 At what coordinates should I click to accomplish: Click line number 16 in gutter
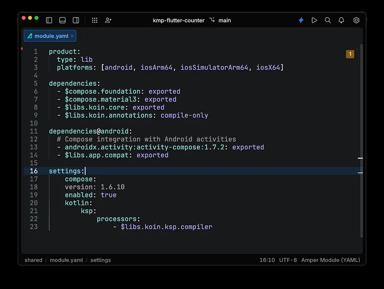34,171
